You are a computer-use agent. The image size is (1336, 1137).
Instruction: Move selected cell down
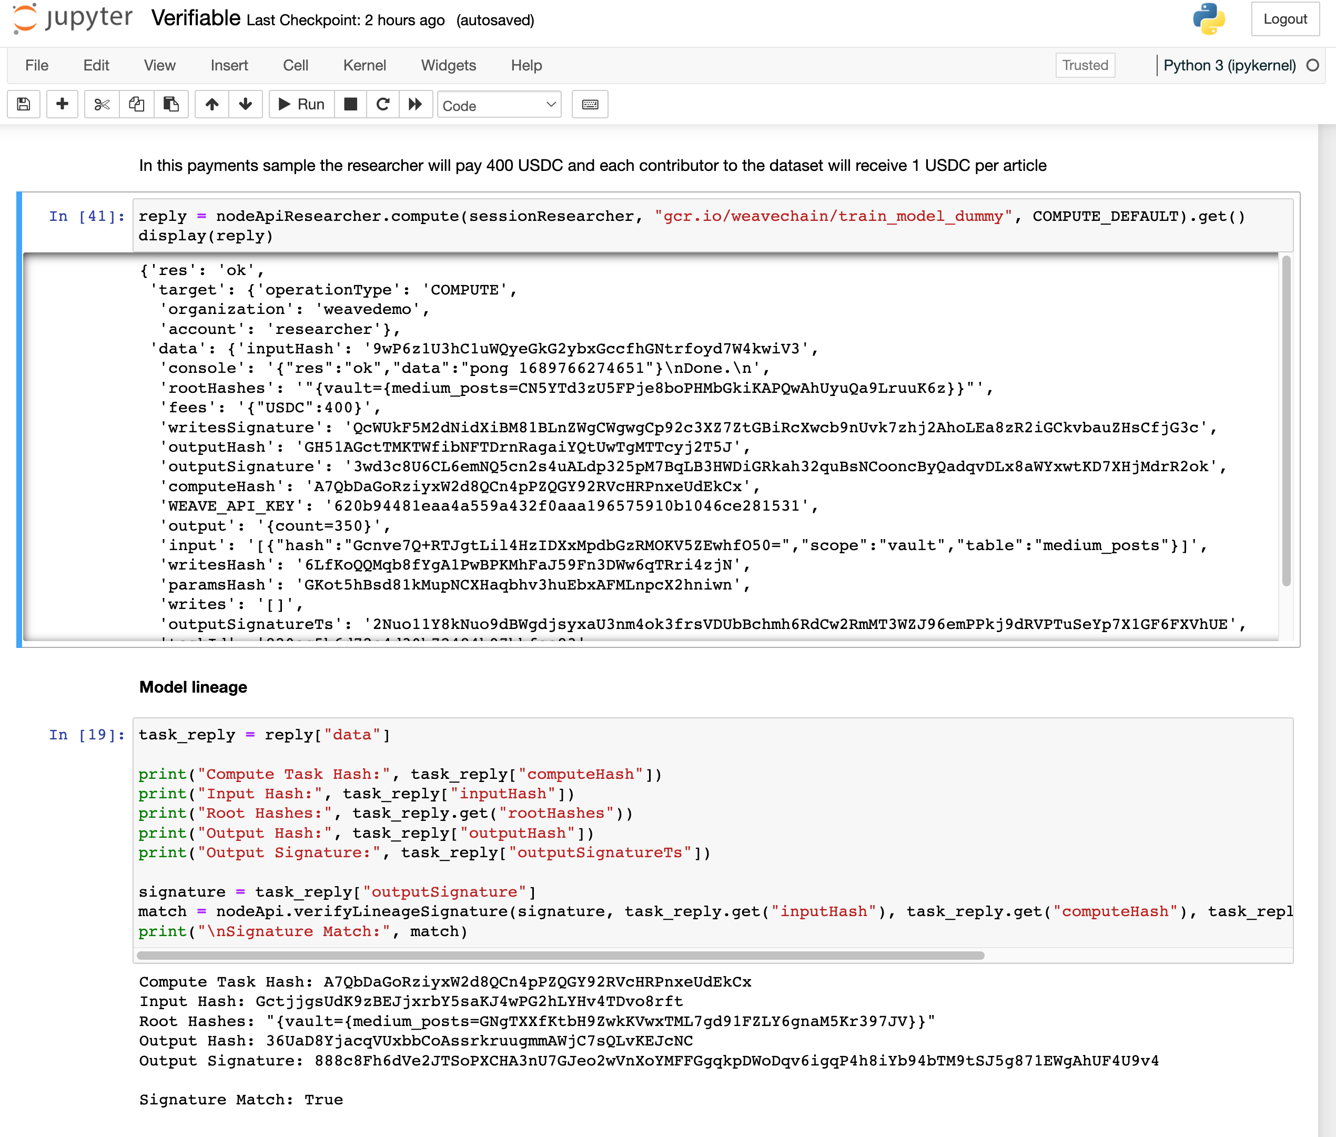pos(246,105)
